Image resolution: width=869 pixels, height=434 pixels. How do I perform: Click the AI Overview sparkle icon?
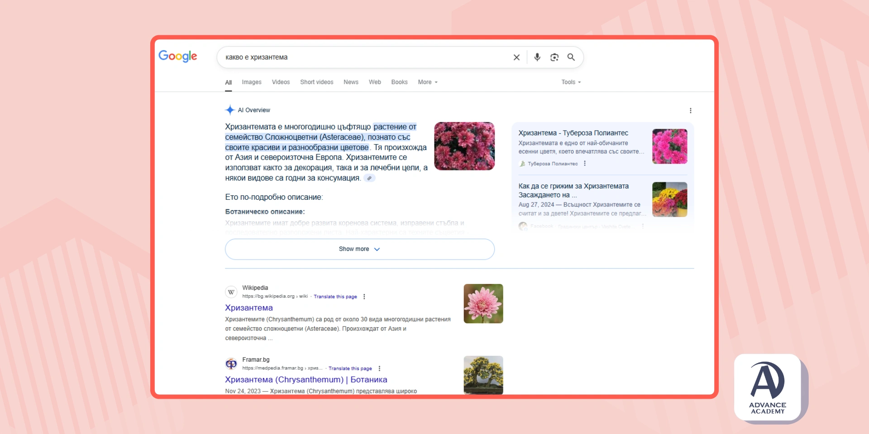click(x=230, y=110)
